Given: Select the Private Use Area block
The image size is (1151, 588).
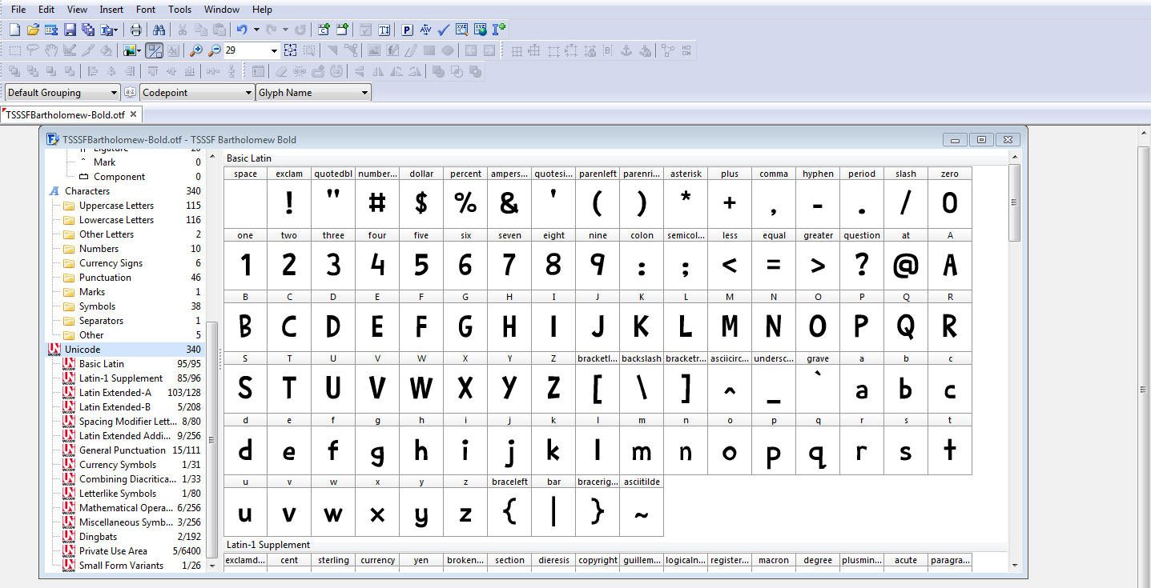Looking at the screenshot, I should coord(113,551).
